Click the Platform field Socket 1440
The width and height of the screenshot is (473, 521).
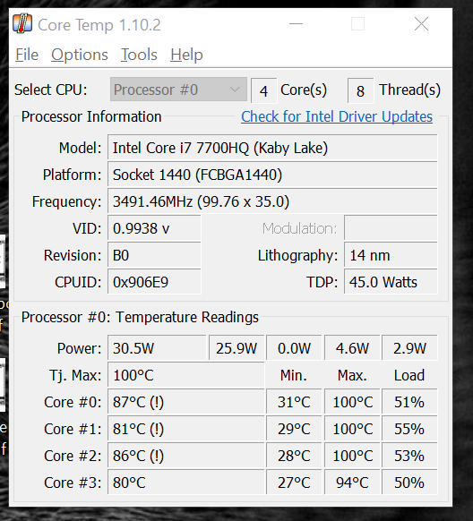point(272,175)
